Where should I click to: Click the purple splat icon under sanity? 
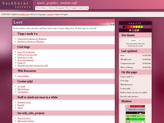point(133,30)
